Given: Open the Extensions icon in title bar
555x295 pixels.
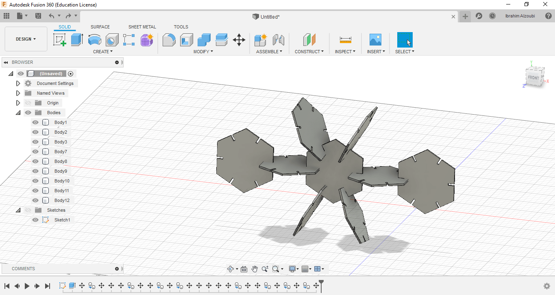Looking at the screenshot, I should pyautogui.click(x=479, y=16).
